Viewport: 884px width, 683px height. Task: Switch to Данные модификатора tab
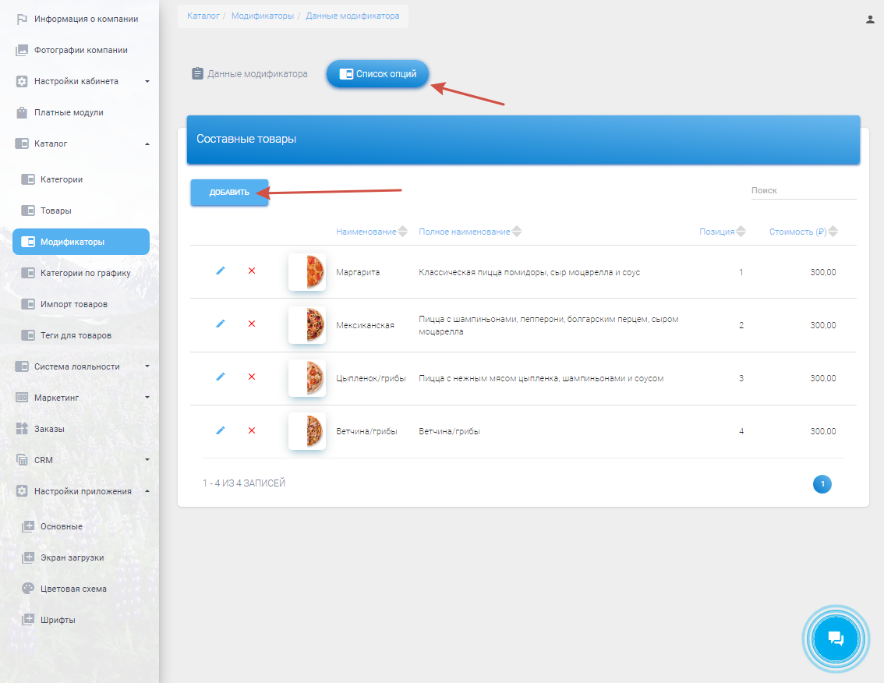(249, 74)
